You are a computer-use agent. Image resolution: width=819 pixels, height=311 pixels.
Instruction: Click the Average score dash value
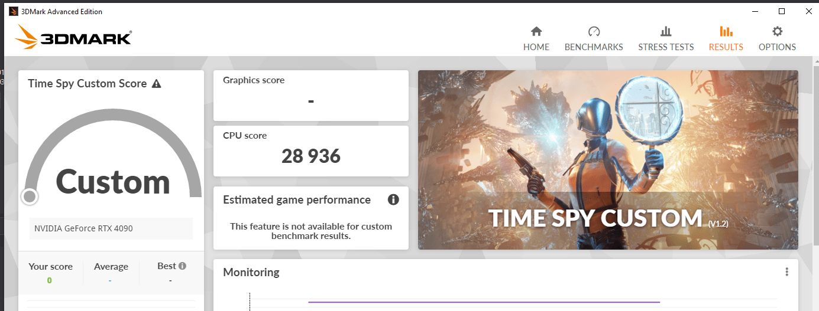111,280
